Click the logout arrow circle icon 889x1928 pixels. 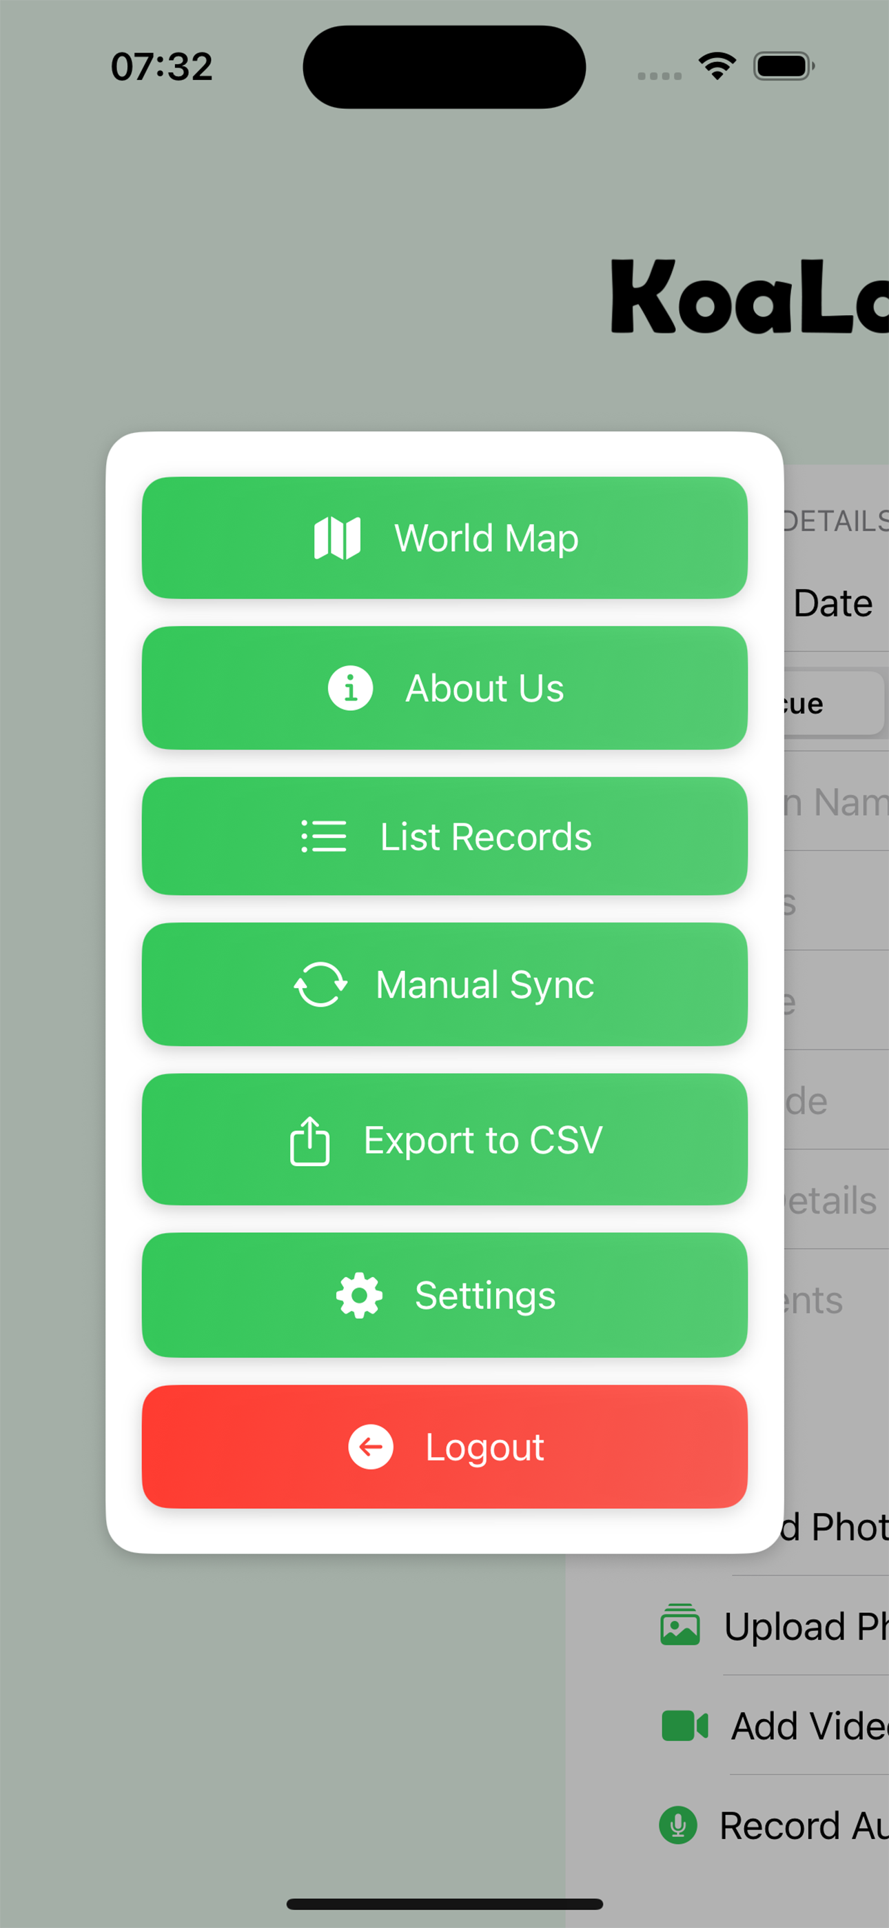371,1447
